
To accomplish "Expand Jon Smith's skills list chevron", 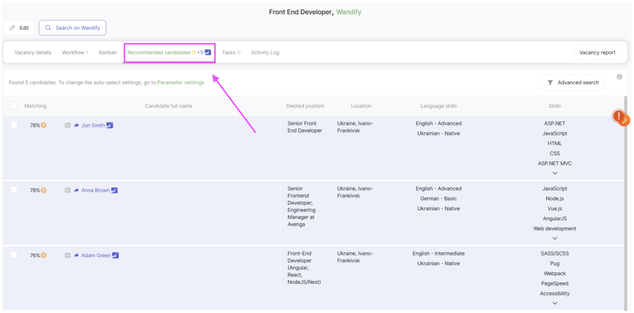I will [x=555, y=173].
